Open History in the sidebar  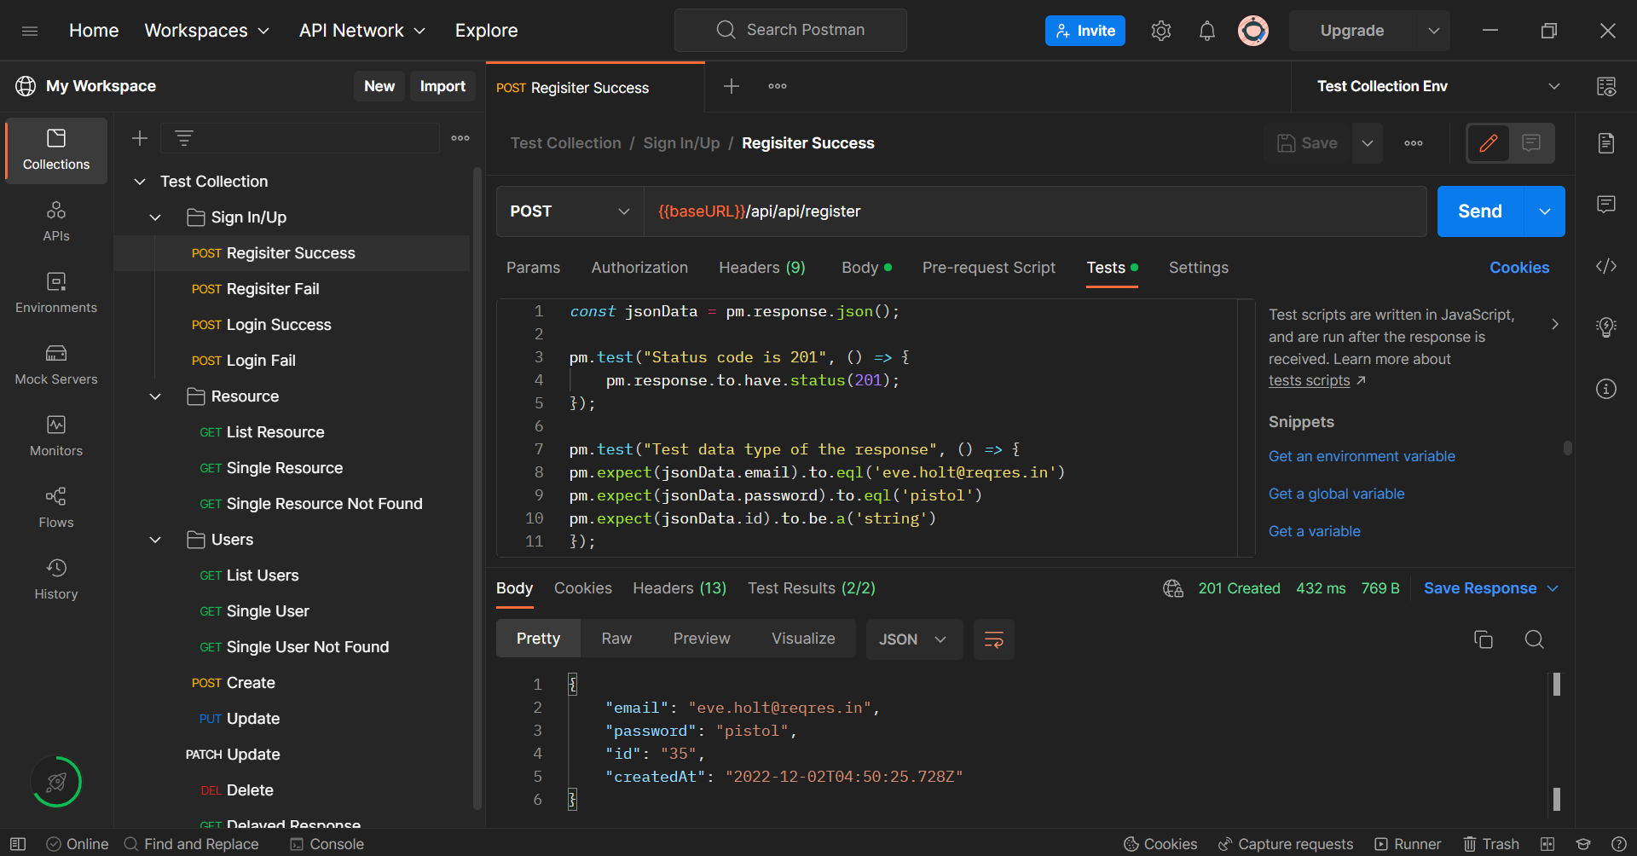tap(56, 580)
